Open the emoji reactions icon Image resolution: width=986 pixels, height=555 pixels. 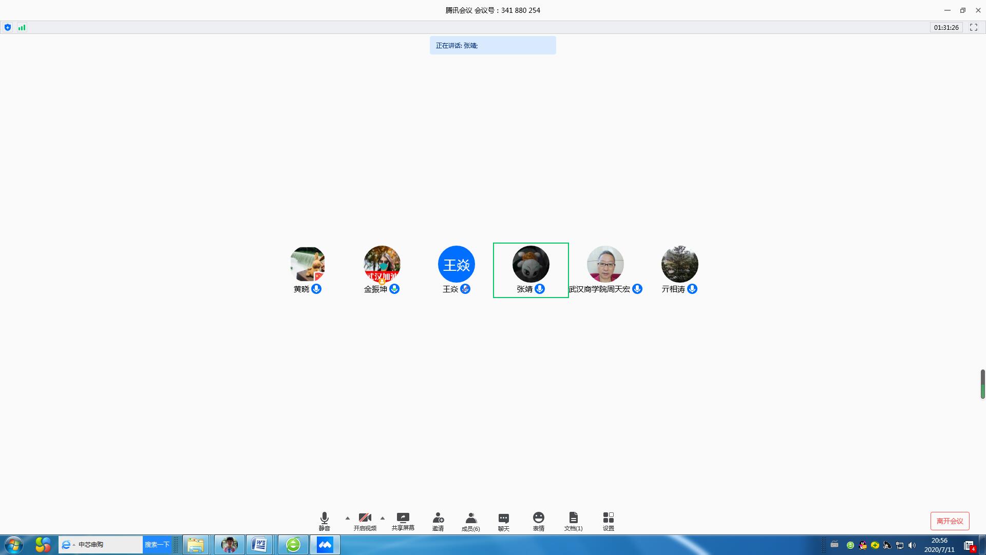coord(538,518)
